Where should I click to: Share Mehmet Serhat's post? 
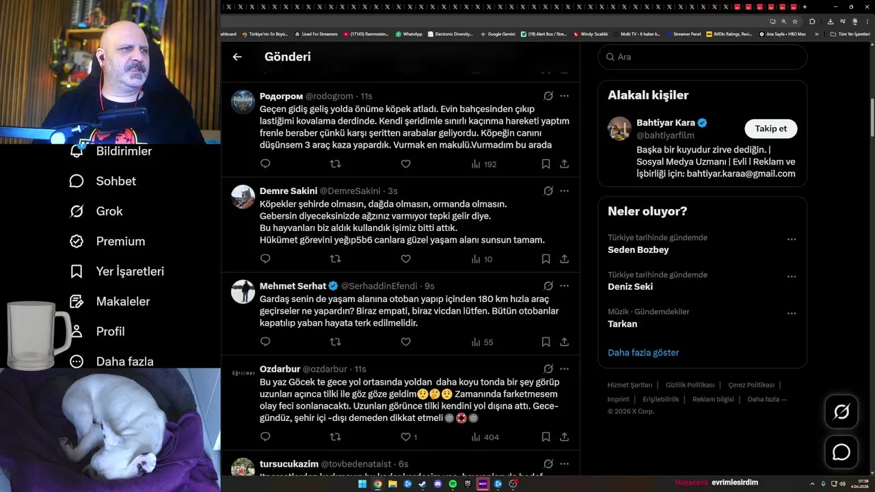tap(565, 342)
